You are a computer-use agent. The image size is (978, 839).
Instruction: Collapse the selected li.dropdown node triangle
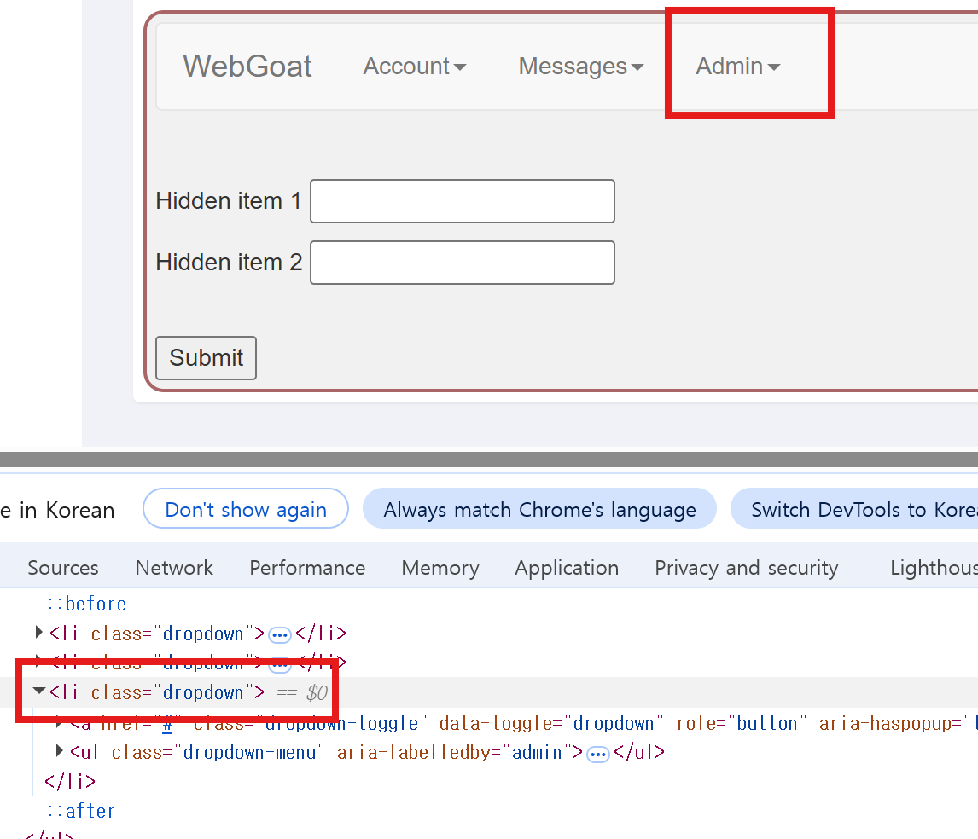point(38,691)
